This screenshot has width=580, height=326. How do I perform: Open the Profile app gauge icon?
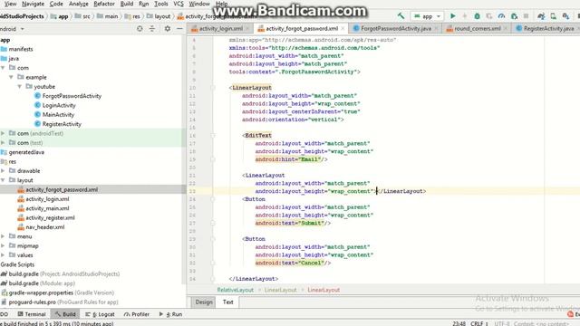coord(501,16)
